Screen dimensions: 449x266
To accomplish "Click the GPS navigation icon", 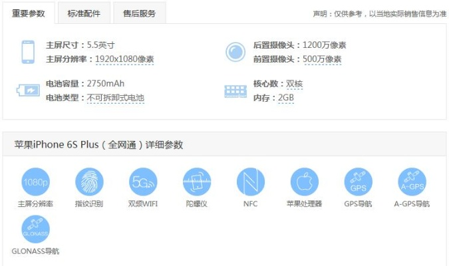I will coord(358,182).
